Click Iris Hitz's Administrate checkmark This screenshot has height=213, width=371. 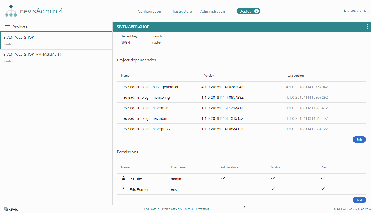pyautogui.click(x=223, y=178)
